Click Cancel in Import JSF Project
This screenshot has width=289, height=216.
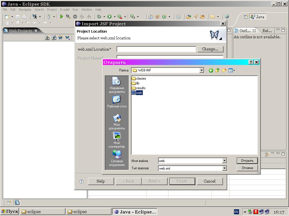coord(210,181)
